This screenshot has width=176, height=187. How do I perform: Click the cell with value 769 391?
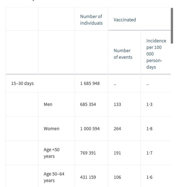pyautogui.click(x=88, y=153)
